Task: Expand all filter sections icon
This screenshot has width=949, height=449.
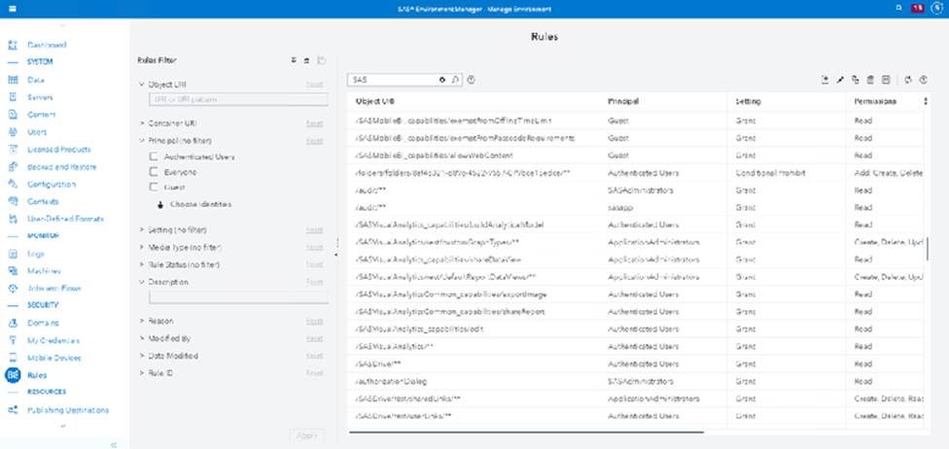Action: point(294,60)
